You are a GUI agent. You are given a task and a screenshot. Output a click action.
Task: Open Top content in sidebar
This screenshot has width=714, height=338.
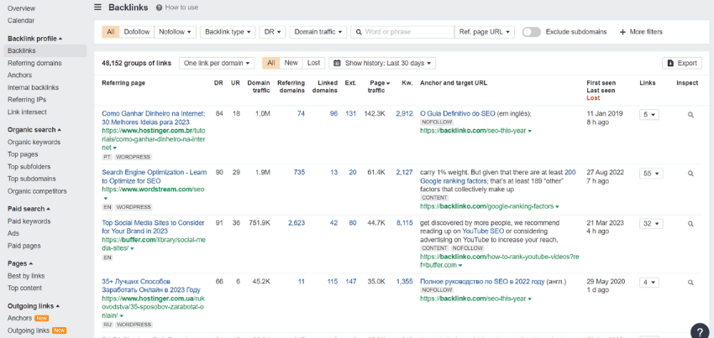point(24,288)
